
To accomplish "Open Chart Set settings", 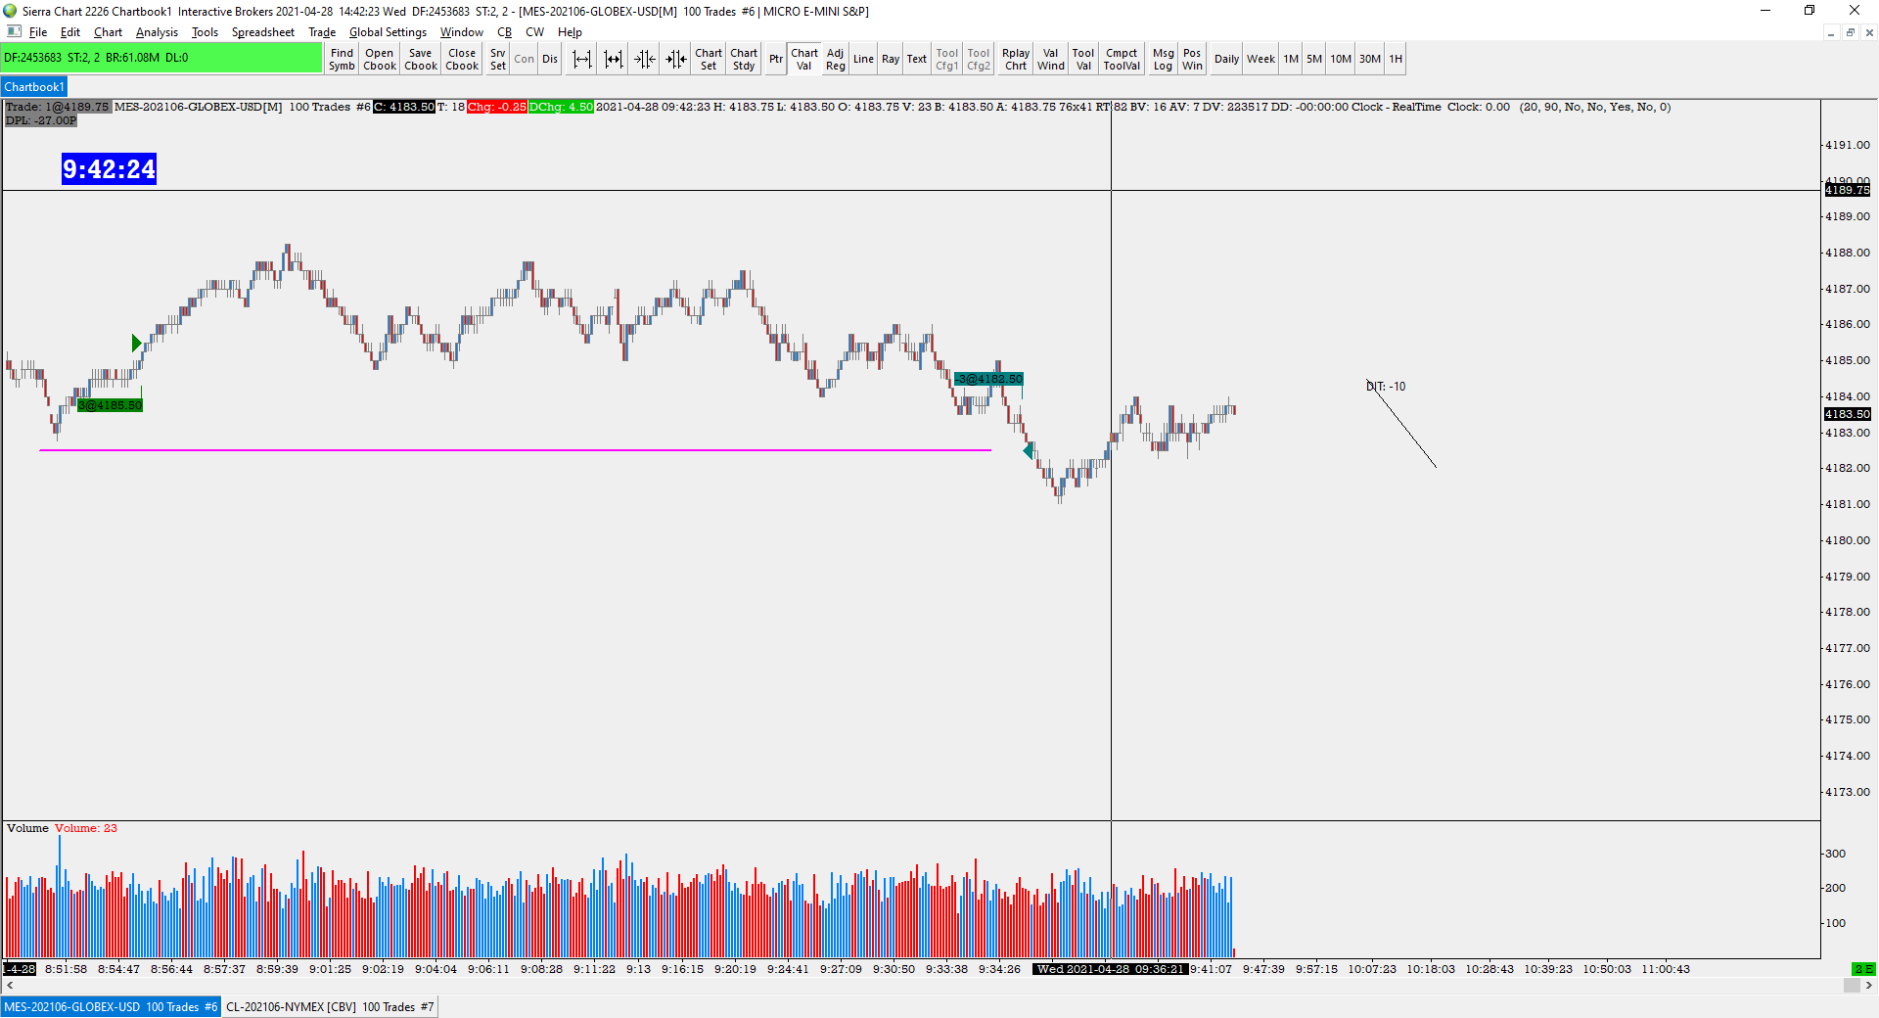I will 709,59.
